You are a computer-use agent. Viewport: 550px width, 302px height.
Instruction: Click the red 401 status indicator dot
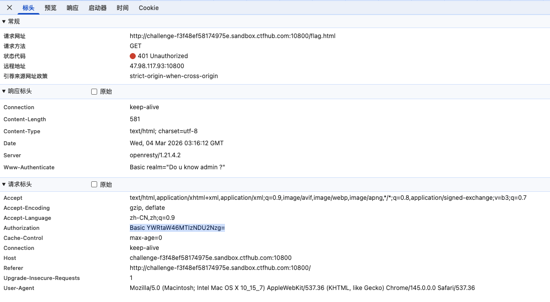tap(133, 56)
